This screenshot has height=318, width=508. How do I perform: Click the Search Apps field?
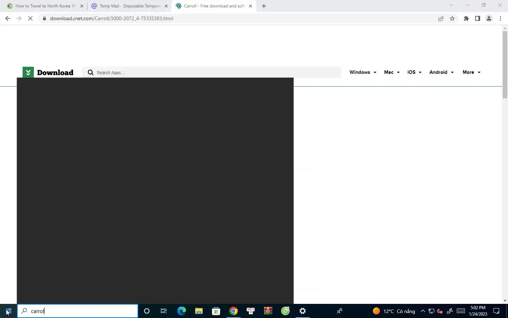(212, 72)
